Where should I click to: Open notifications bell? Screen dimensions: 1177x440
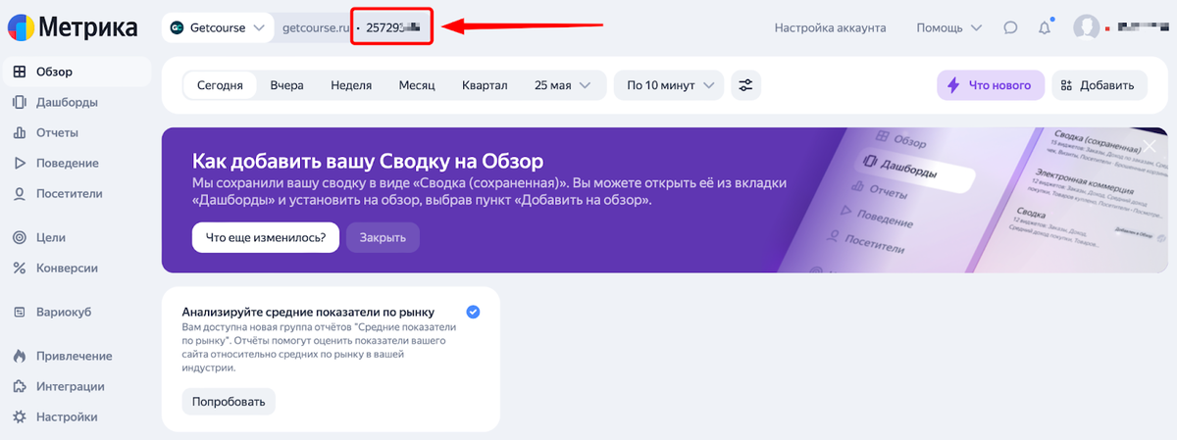tap(1045, 27)
